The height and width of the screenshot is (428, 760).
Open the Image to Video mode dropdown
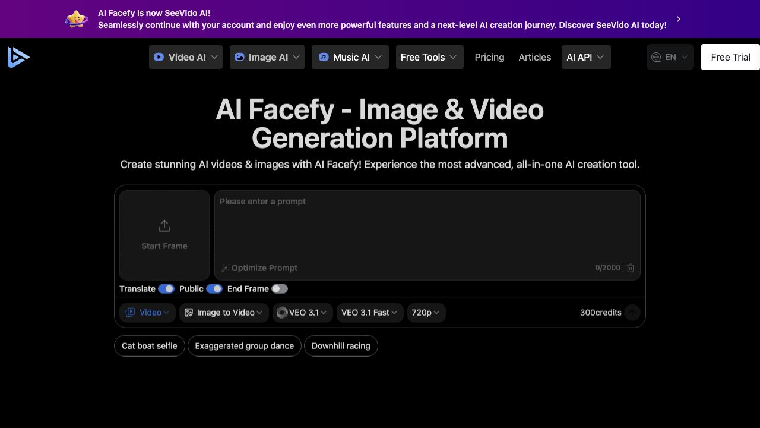coord(224,313)
